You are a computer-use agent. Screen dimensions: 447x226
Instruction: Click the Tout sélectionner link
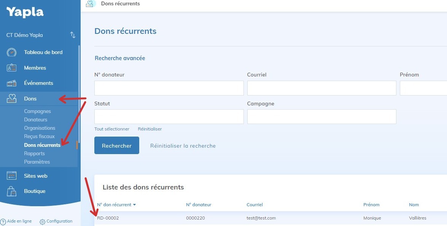[112, 129]
